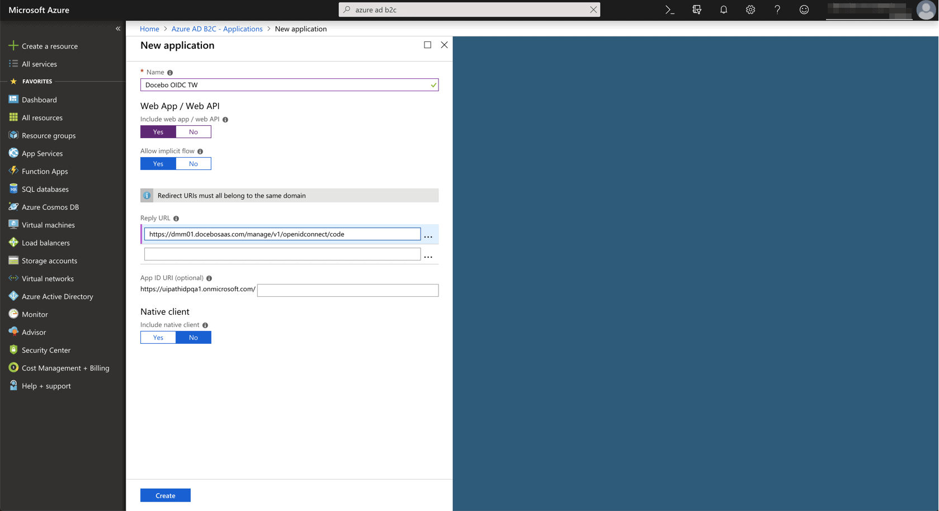Open the portal settings gear

click(751, 10)
